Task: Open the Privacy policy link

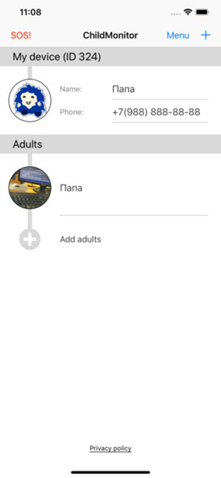Action: [110, 449]
